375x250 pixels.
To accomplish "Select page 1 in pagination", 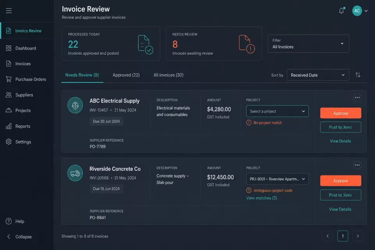I will click(x=343, y=236).
